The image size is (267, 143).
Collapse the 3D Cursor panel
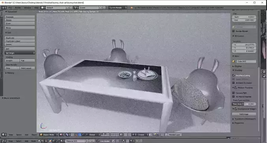[238, 36]
